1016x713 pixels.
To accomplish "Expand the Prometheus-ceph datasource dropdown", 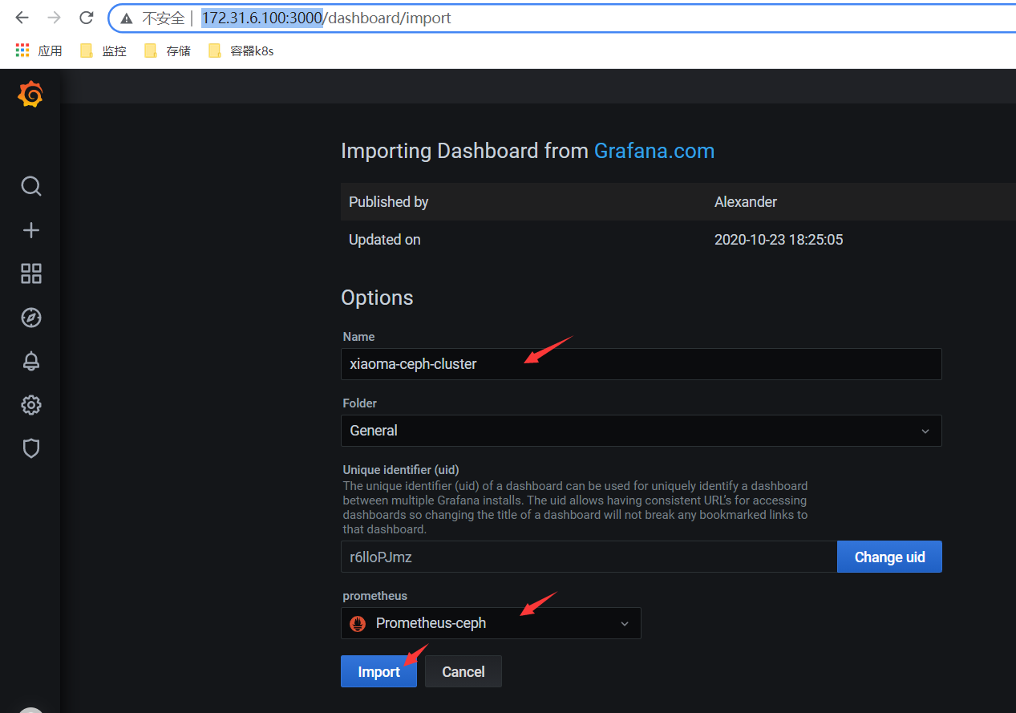I will click(491, 623).
